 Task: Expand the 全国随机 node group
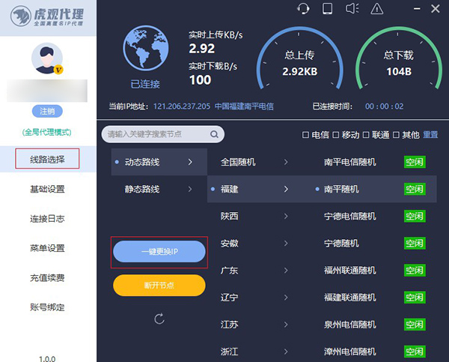tap(254, 162)
